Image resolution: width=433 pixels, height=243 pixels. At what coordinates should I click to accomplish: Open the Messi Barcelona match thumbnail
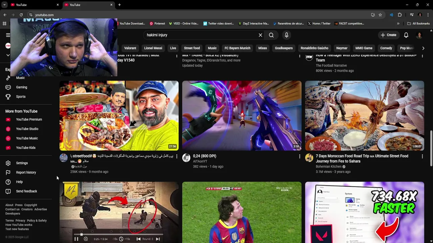(242, 212)
